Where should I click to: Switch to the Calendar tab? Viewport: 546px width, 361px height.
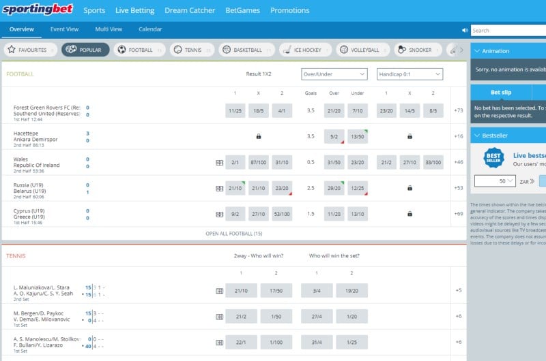pos(150,29)
